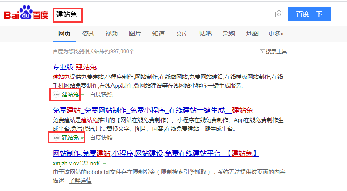Open the 专业版-建站兔 result link

coord(75,67)
